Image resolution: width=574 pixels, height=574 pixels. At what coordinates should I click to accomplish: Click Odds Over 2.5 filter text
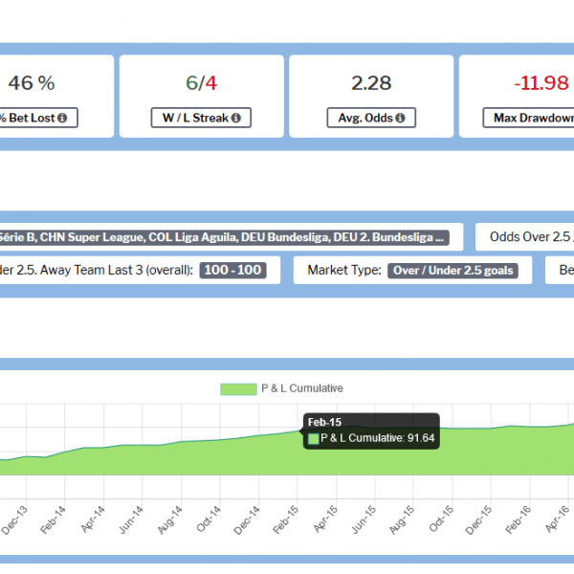pyautogui.click(x=532, y=237)
